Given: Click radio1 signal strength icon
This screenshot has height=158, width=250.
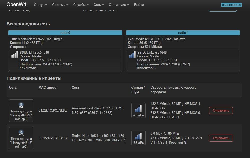Looking at the screenshot, I should coord(132,55).
